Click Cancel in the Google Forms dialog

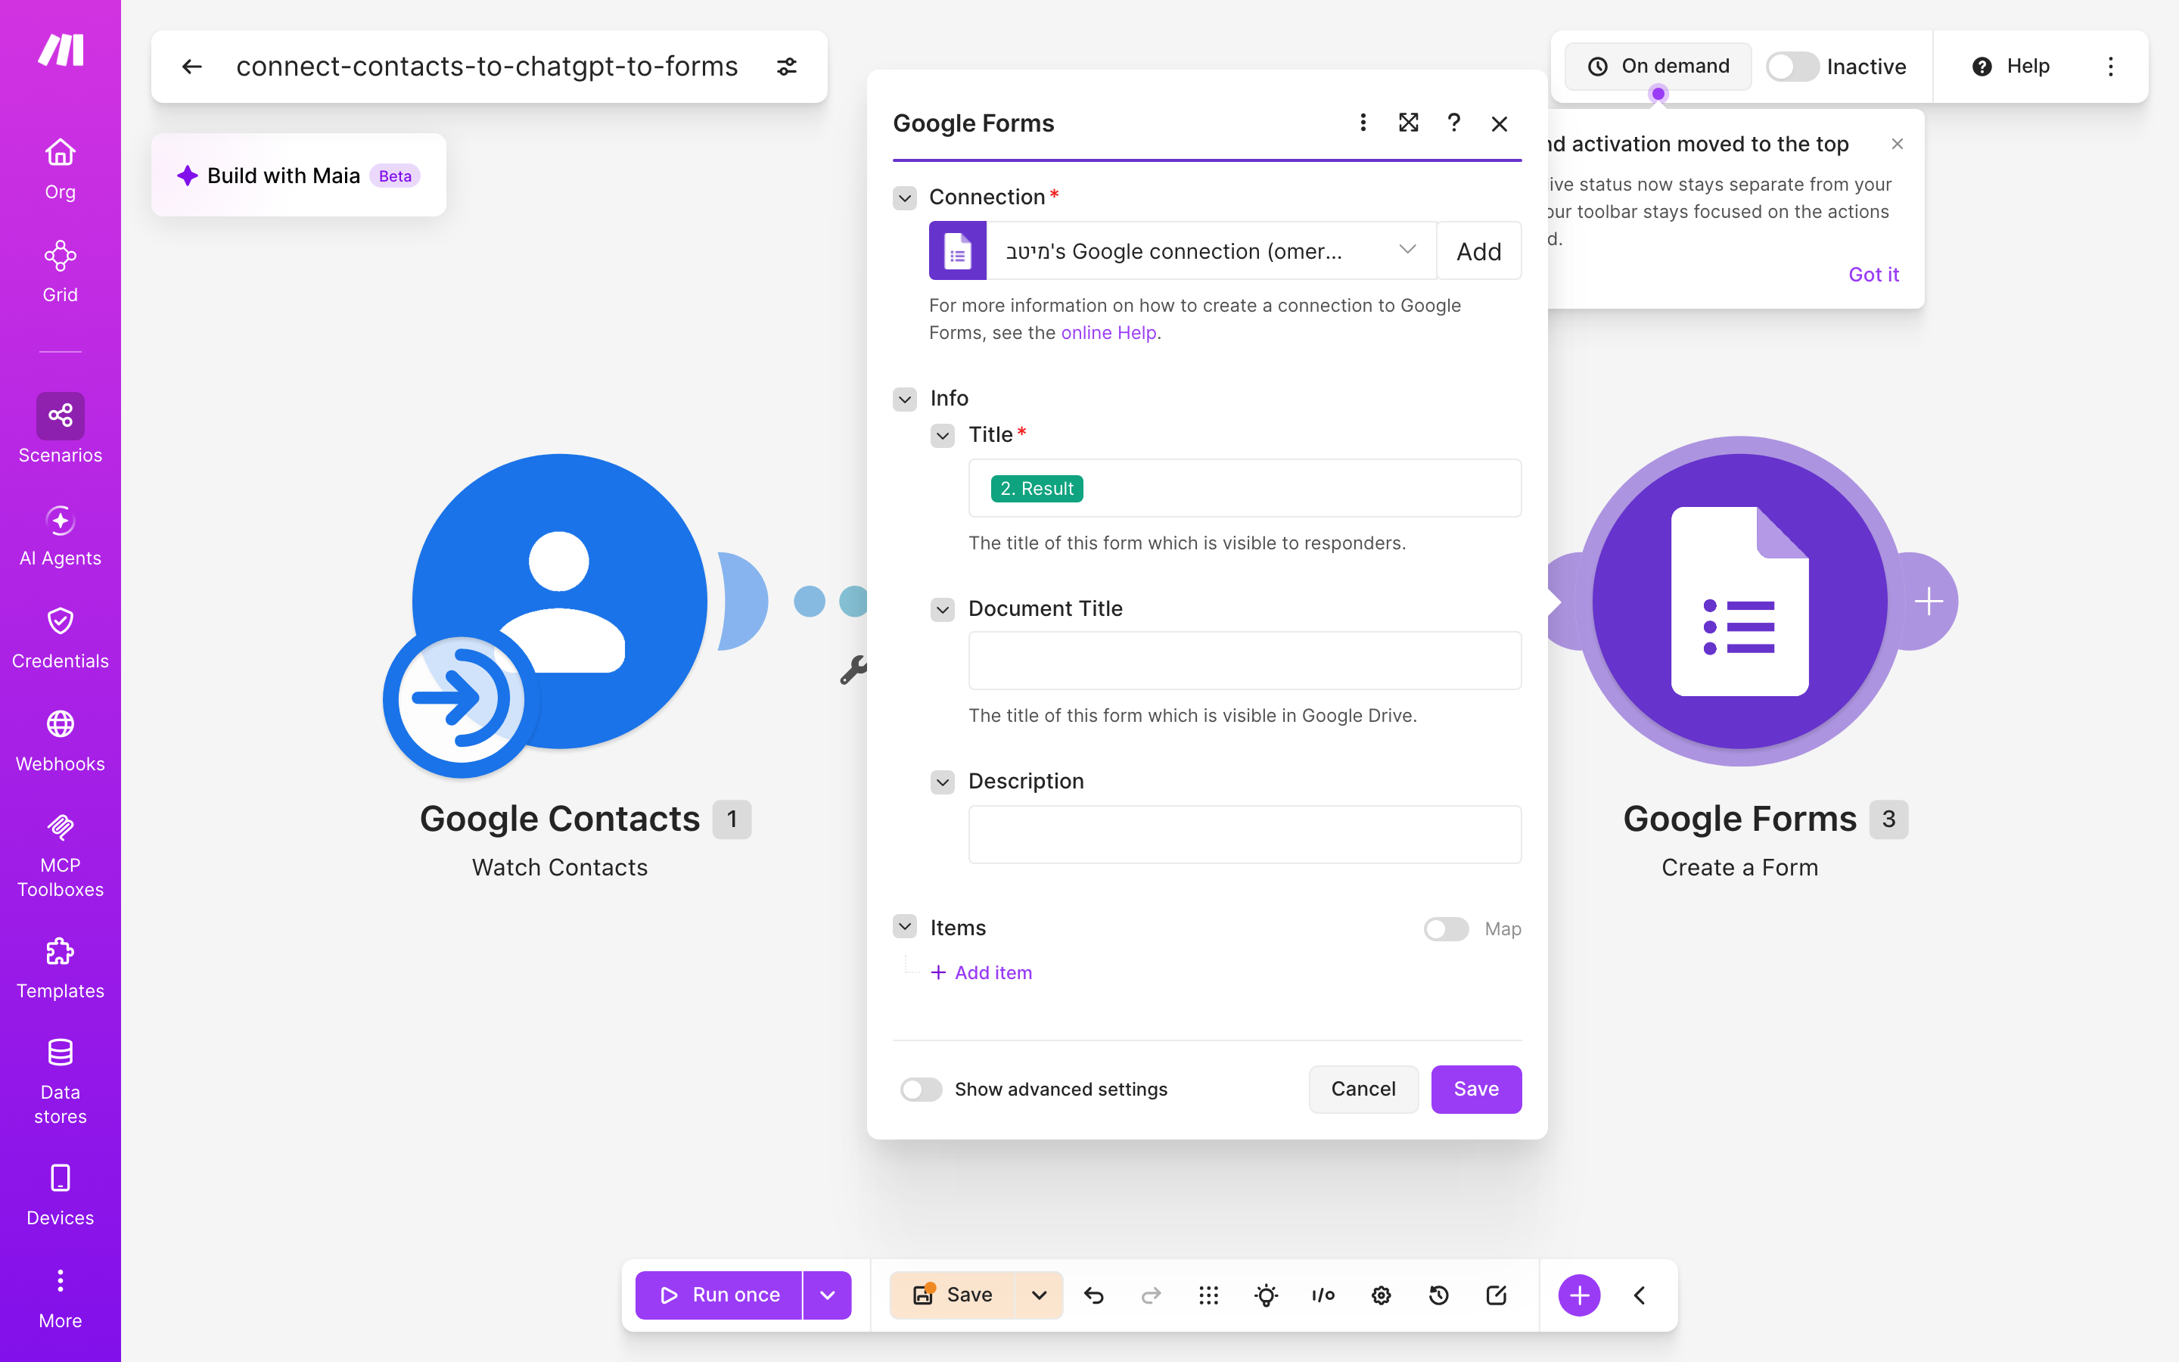(x=1363, y=1089)
